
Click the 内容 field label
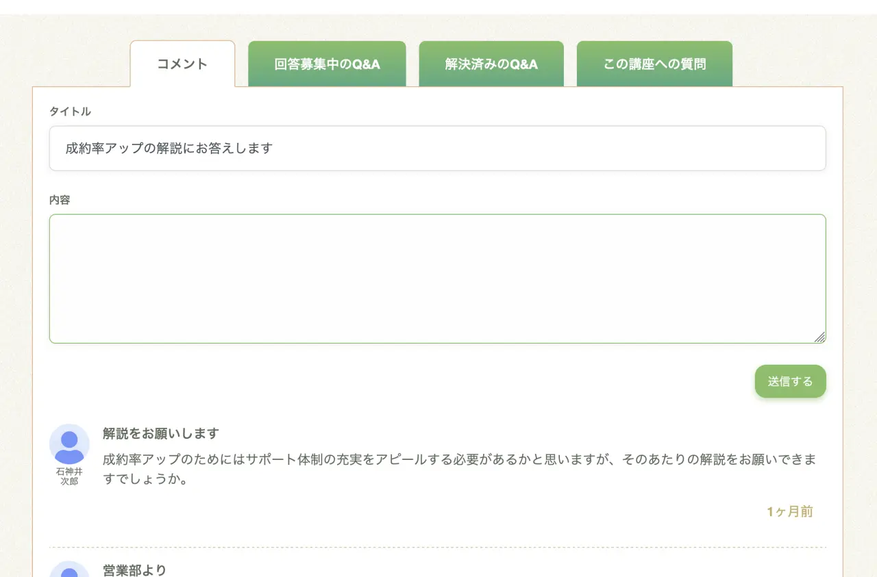pos(60,201)
